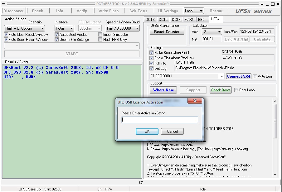Click the Calculate button
The height and width of the screenshot is (192, 282).
(x=262, y=39)
